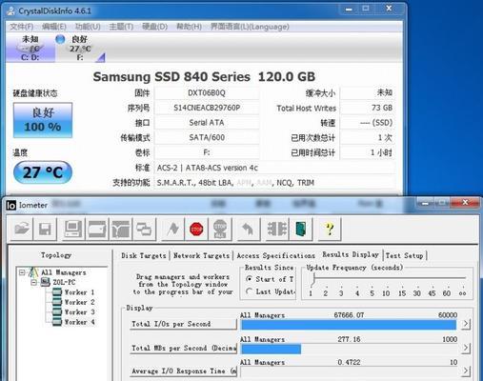Click the serial number field S14CNEACB29760P
This screenshot has height=381, width=483.
[x=207, y=108]
